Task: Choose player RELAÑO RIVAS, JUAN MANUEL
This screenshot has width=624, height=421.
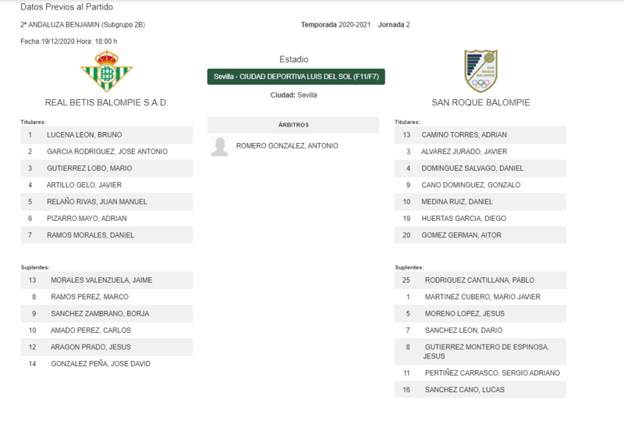Action: coord(107,202)
